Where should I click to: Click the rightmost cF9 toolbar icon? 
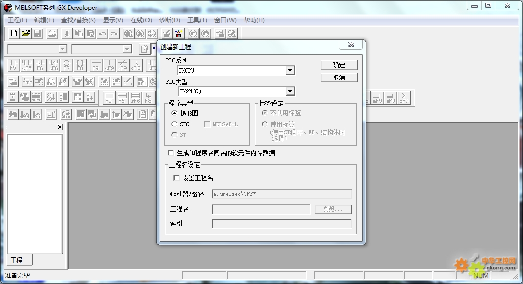click(404, 98)
